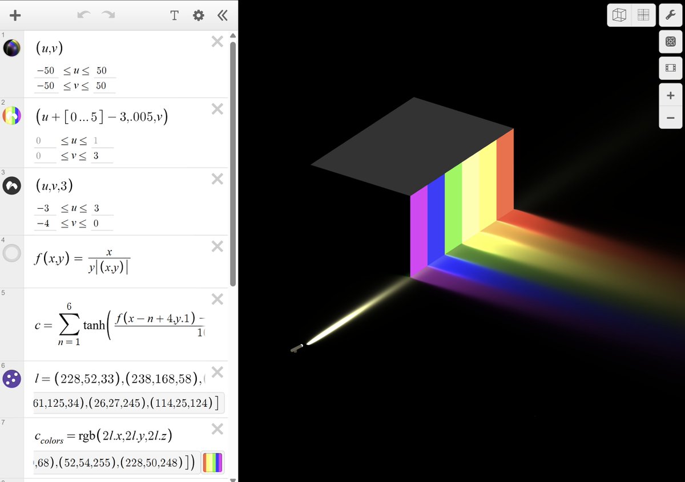Open expression list settings gear

pyautogui.click(x=198, y=15)
